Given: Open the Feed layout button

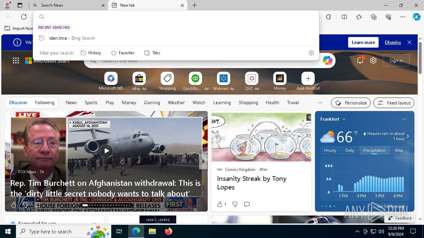Looking at the screenshot, I should [394, 103].
